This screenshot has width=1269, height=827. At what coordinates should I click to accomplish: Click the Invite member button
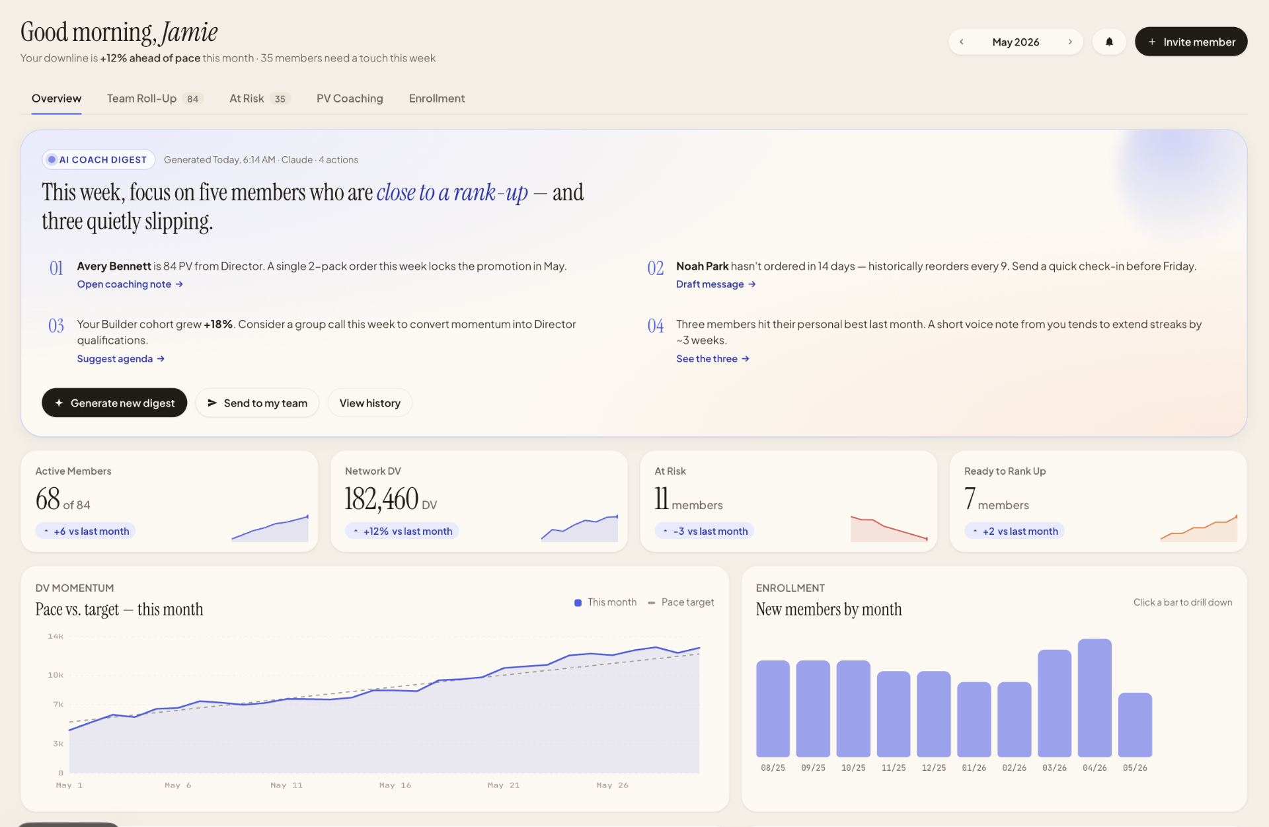click(x=1191, y=42)
